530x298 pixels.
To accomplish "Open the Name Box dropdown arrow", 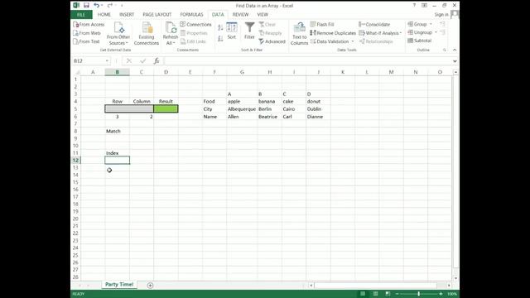I will 107,60.
